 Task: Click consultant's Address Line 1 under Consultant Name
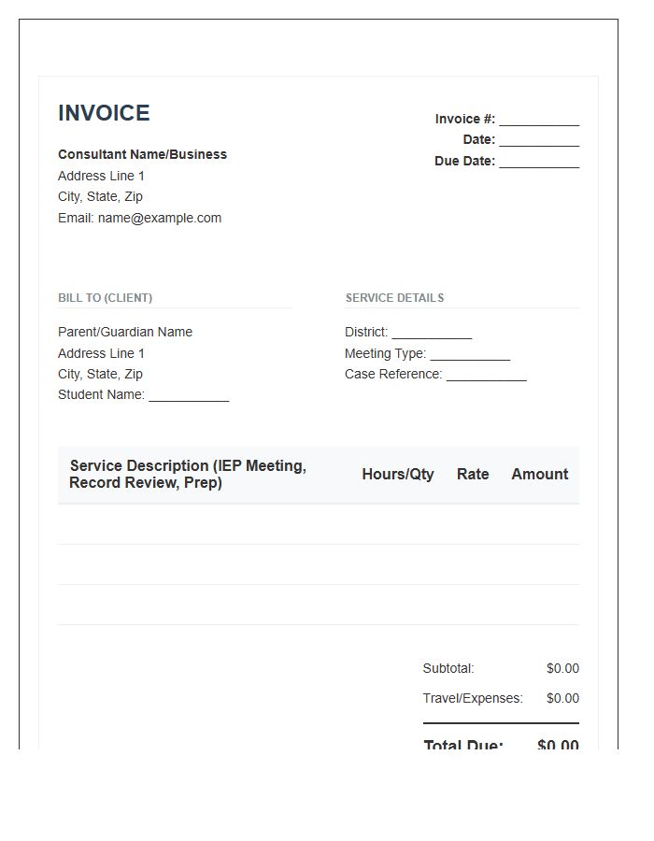(101, 176)
